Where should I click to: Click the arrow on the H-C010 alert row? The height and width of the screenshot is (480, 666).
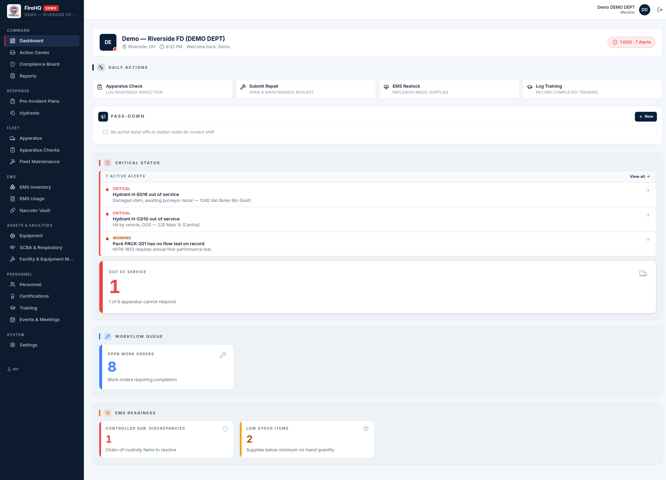click(x=647, y=215)
